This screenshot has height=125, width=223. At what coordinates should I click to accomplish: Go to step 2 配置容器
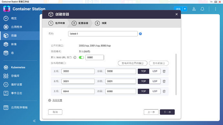[x=80, y=23]
